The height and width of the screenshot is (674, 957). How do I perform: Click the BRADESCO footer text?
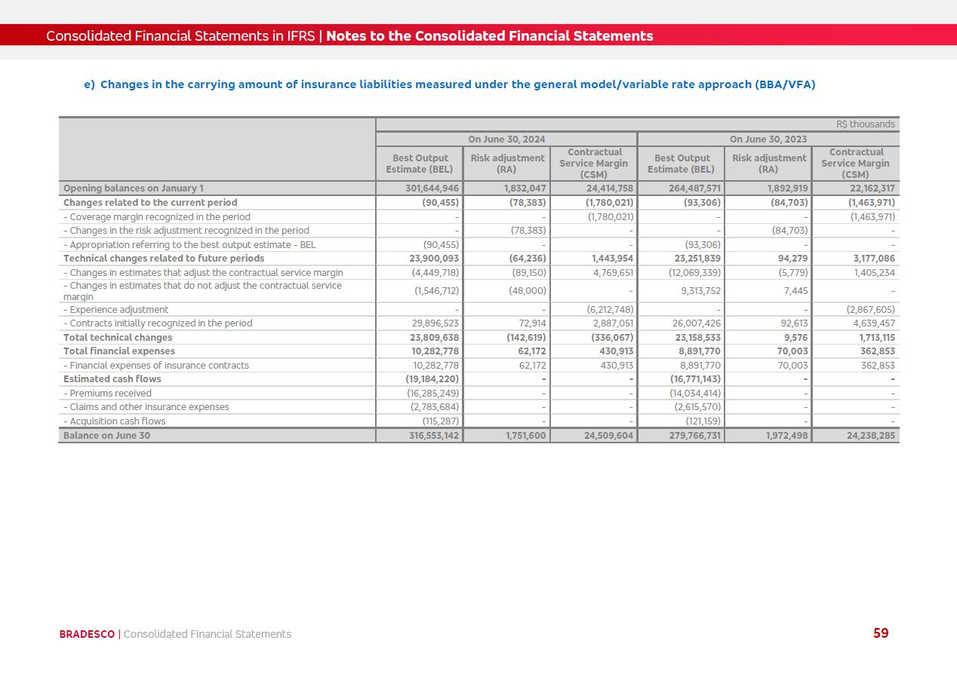[87, 634]
